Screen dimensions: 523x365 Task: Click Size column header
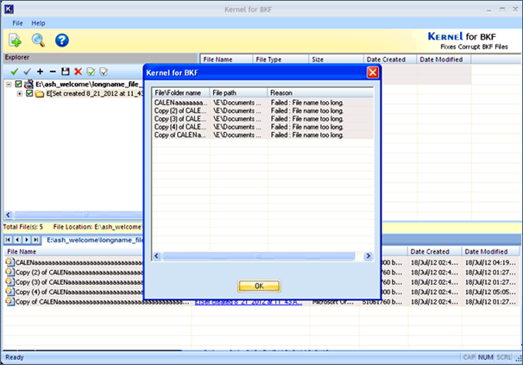(336, 60)
